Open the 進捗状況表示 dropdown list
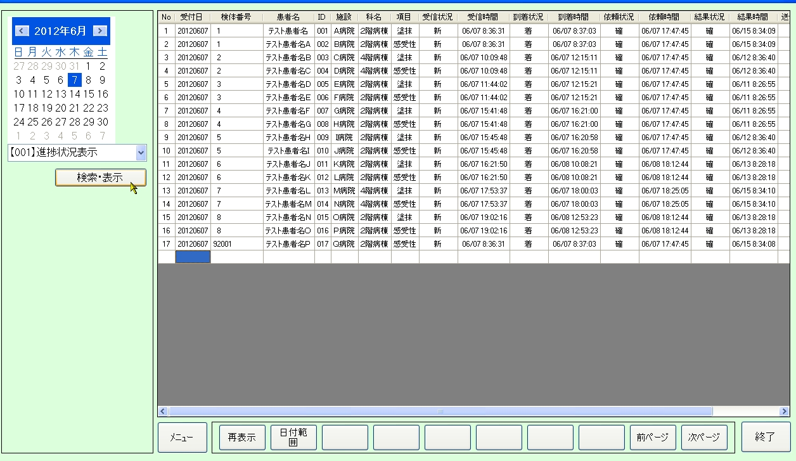Image resolution: width=796 pixels, height=461 pixels. (141, 152)
